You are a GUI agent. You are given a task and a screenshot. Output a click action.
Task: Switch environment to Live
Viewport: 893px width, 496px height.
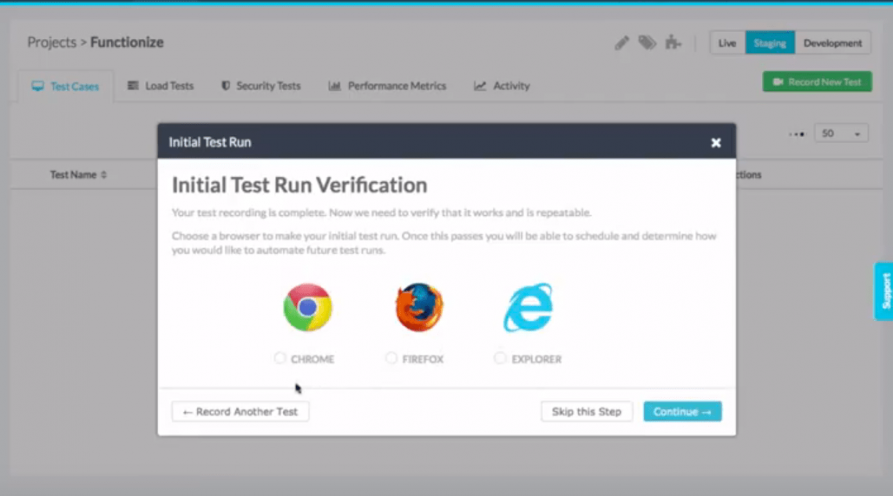point(727,43)
